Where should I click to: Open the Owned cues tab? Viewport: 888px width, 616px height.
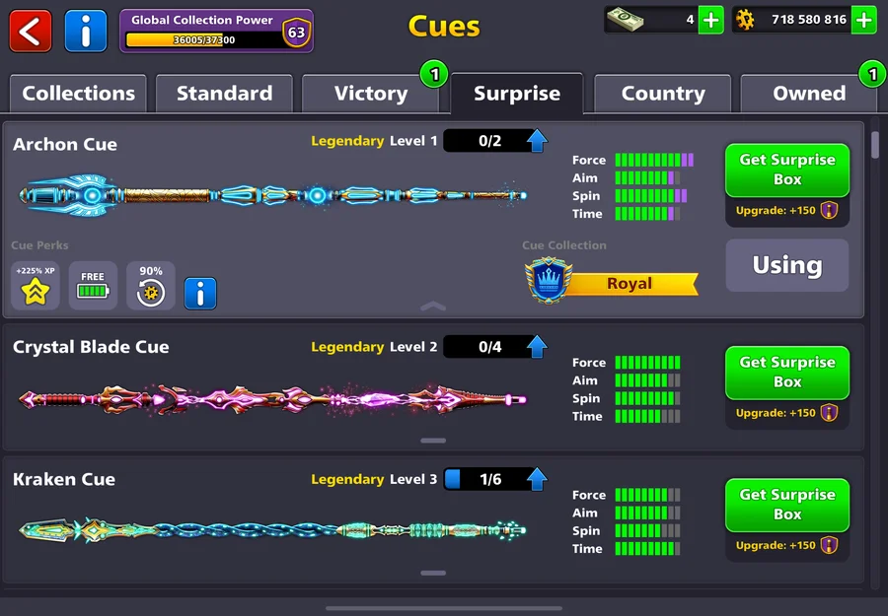809,94
